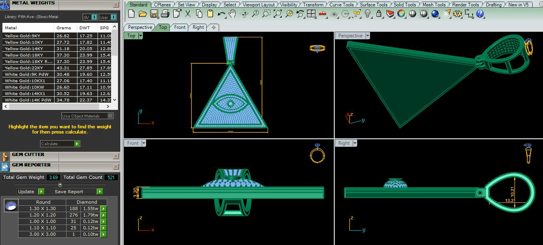Click green arrow for 3.00 X 3.00 row
Screen dimensions: 543x245
104,234
